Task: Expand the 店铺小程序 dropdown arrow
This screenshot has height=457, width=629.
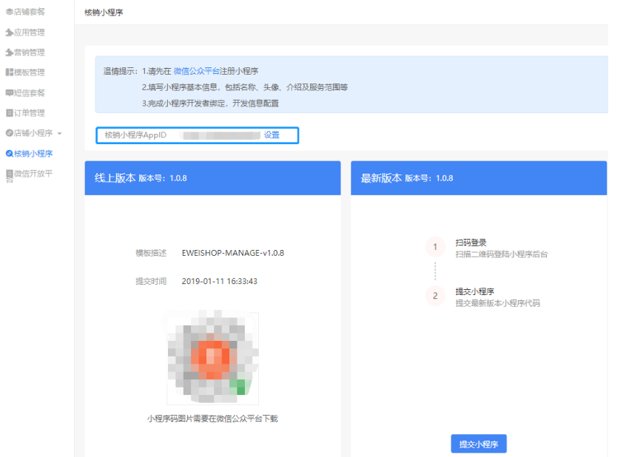Action: (x=59, y=134)
